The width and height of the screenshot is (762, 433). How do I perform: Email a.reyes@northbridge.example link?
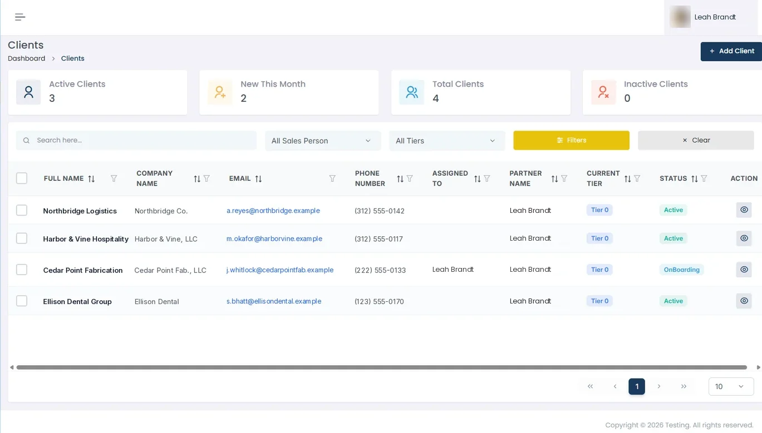273,211
